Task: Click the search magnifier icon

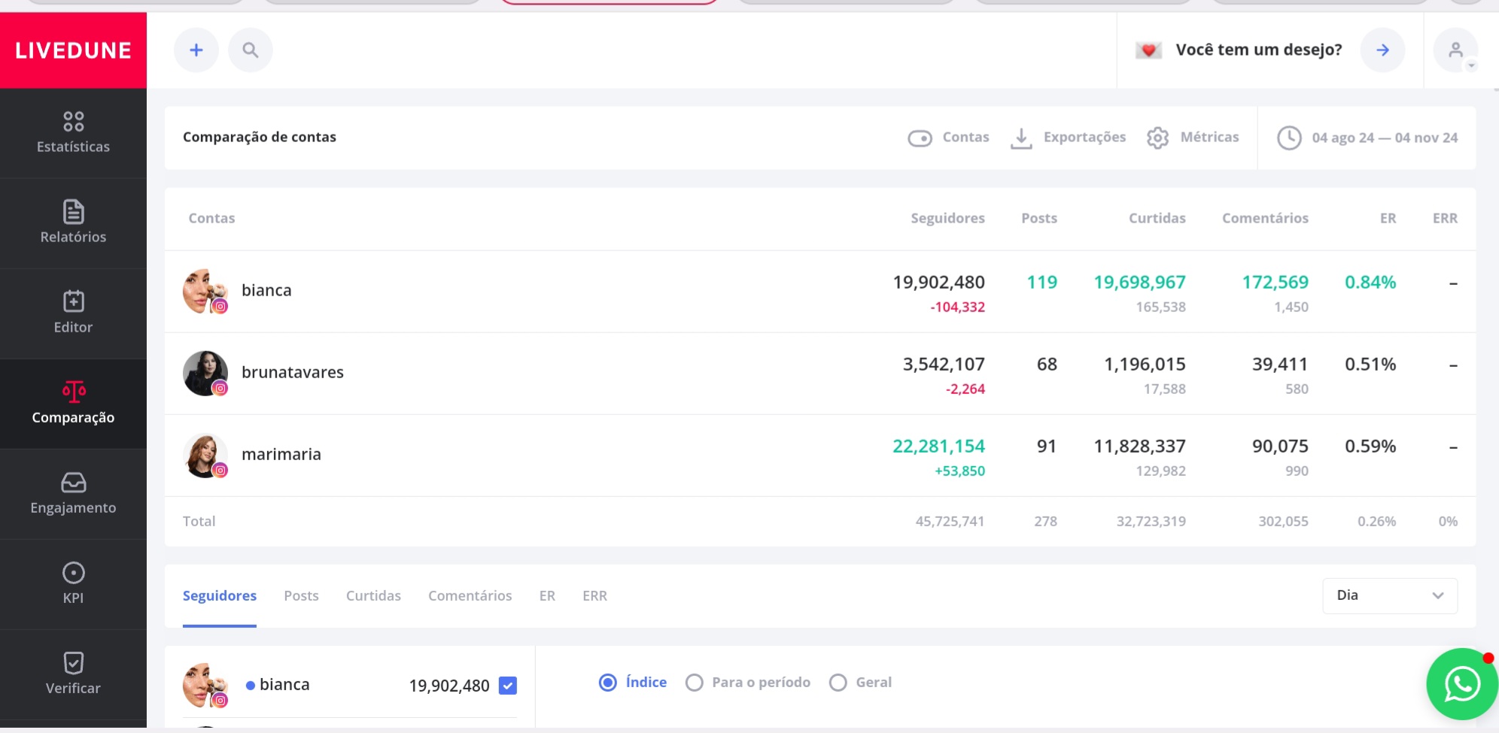Action: coord(251,50)
